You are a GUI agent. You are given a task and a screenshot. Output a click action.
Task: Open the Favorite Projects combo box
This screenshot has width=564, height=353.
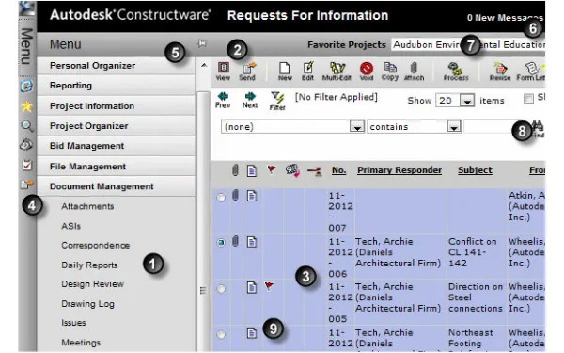point(468,44)
